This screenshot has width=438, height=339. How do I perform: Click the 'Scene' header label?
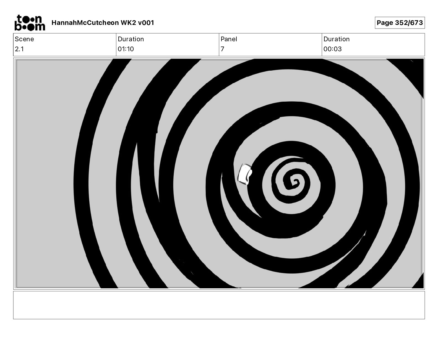click(x=24, y=39)
